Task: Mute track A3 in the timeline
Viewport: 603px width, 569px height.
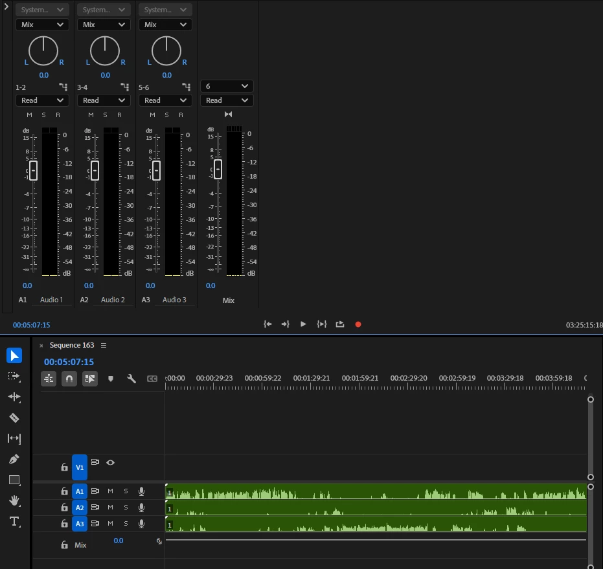Action: [x=110, y=523]
